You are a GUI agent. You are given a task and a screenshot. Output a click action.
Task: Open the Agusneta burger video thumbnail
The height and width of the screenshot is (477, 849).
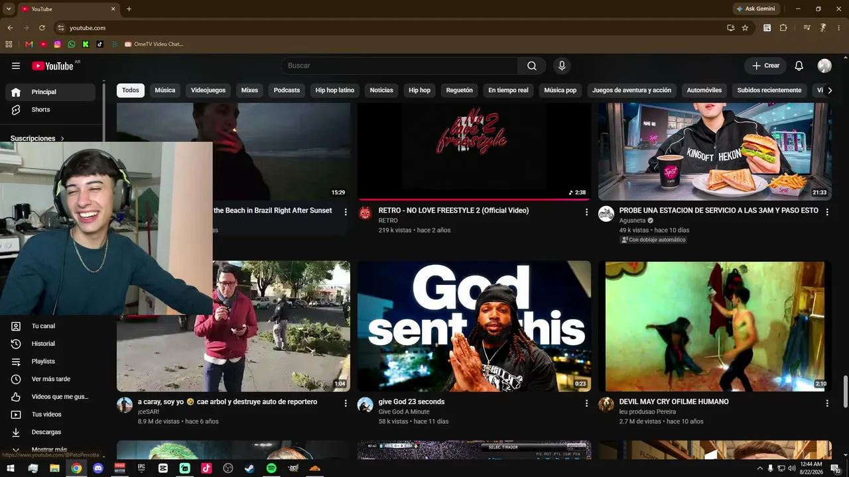coord(715,152)
